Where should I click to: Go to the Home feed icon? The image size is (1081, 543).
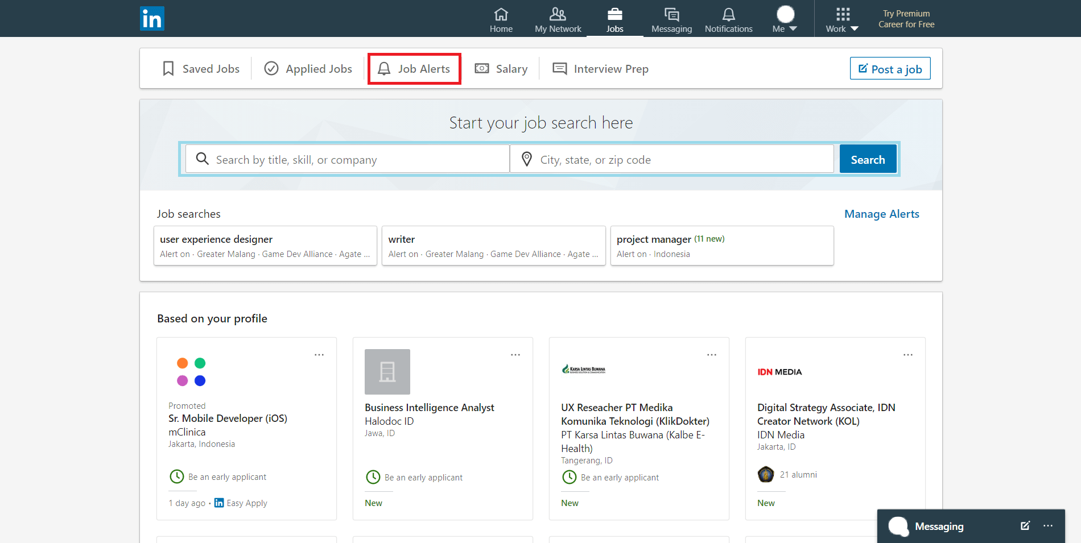coord(501,20)
